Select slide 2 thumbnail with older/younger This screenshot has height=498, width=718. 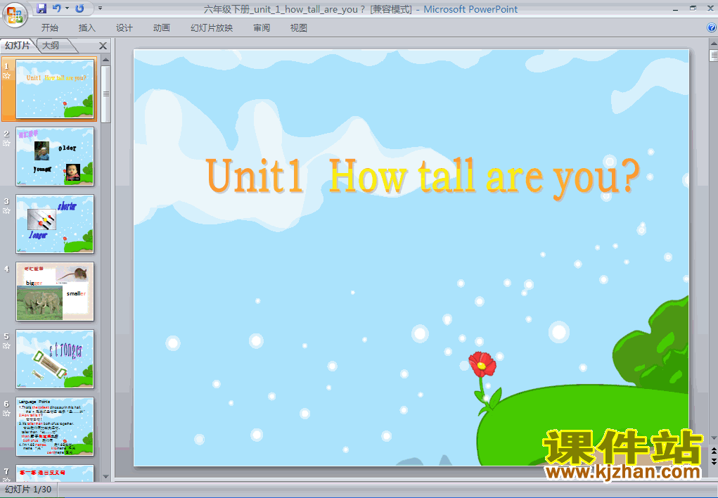click(x=54, y=156)
